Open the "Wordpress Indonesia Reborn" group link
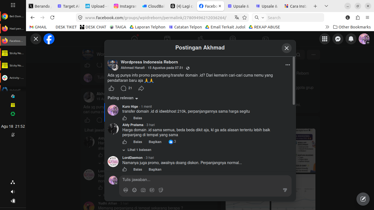The height and width of the screenshot is (210, 374). coord(149,62)
